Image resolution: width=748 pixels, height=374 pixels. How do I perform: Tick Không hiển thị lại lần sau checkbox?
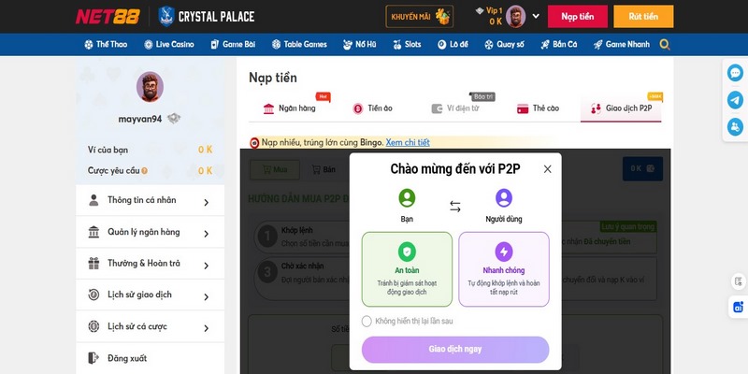click(x=367, y=321)
